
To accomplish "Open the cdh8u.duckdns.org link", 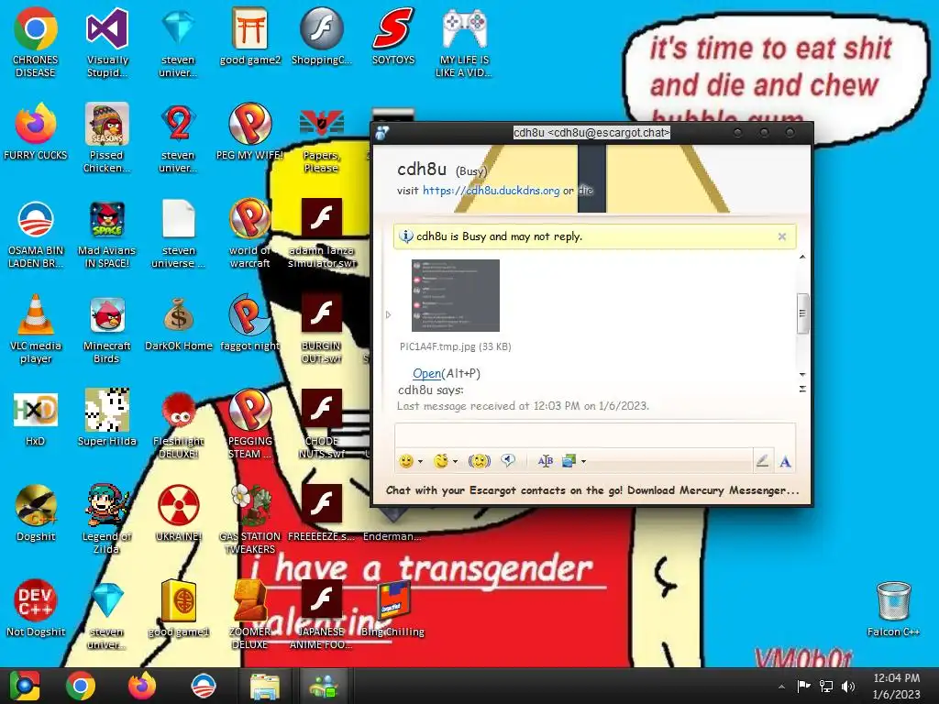I will point(492,191).
